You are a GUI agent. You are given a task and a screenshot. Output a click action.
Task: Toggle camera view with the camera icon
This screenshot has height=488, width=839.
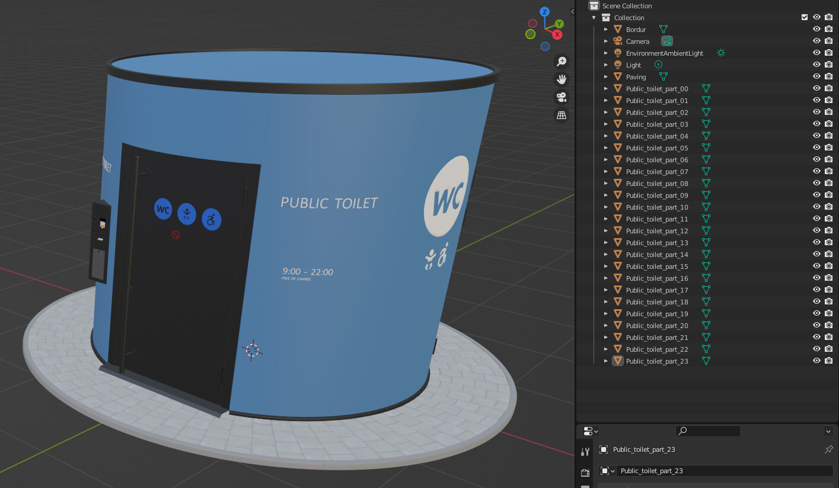click(x=561, y=97)
